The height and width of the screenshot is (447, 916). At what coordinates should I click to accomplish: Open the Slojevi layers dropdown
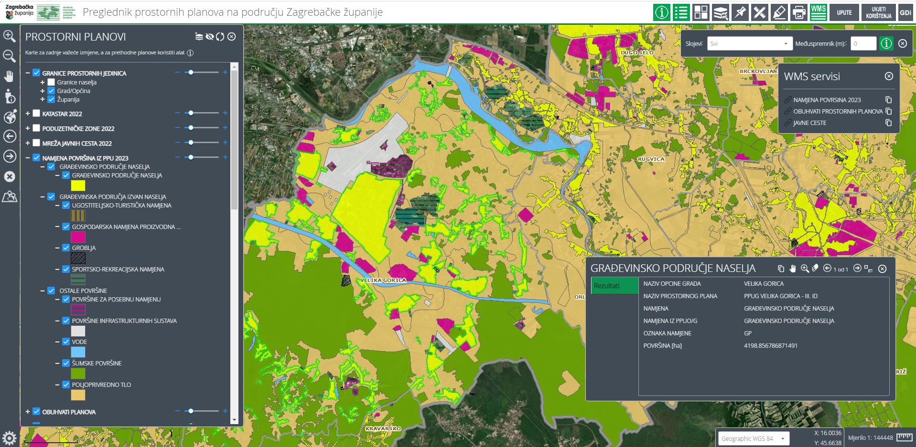[749, 43]
